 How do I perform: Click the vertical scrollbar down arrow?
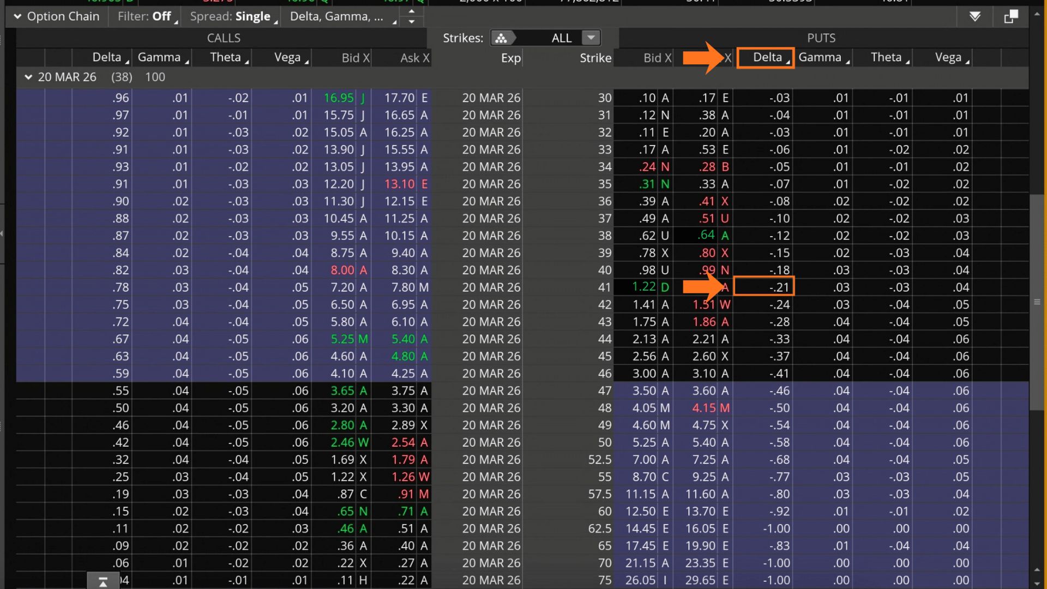pos(1037,583)
